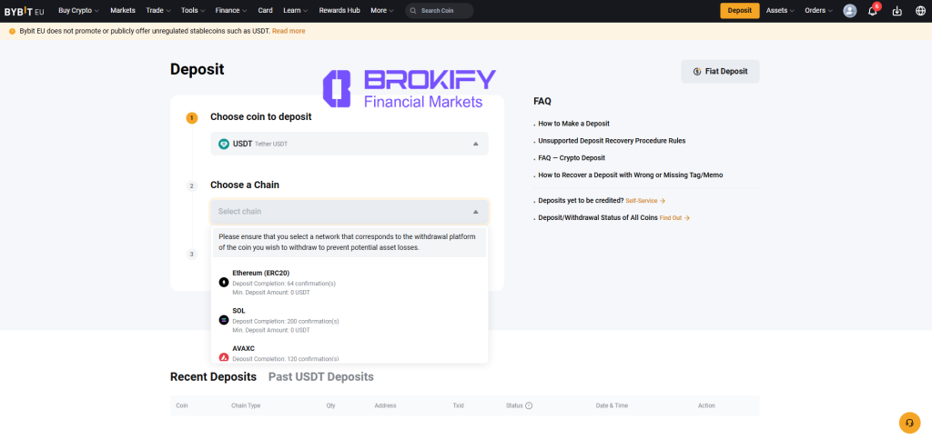The image size is (932, 440).
Task: Click the user profile avatar icon
Action: pos(849,11)
